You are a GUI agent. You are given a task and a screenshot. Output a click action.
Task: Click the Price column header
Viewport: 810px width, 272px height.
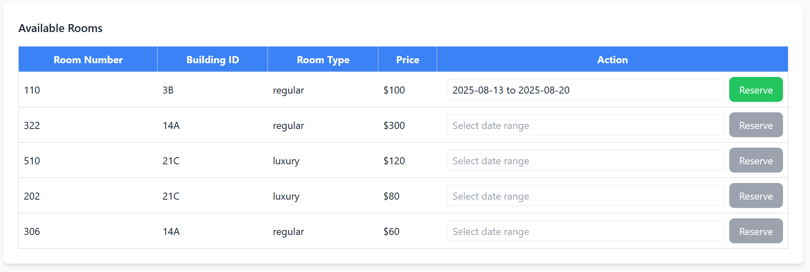point(407,60)
